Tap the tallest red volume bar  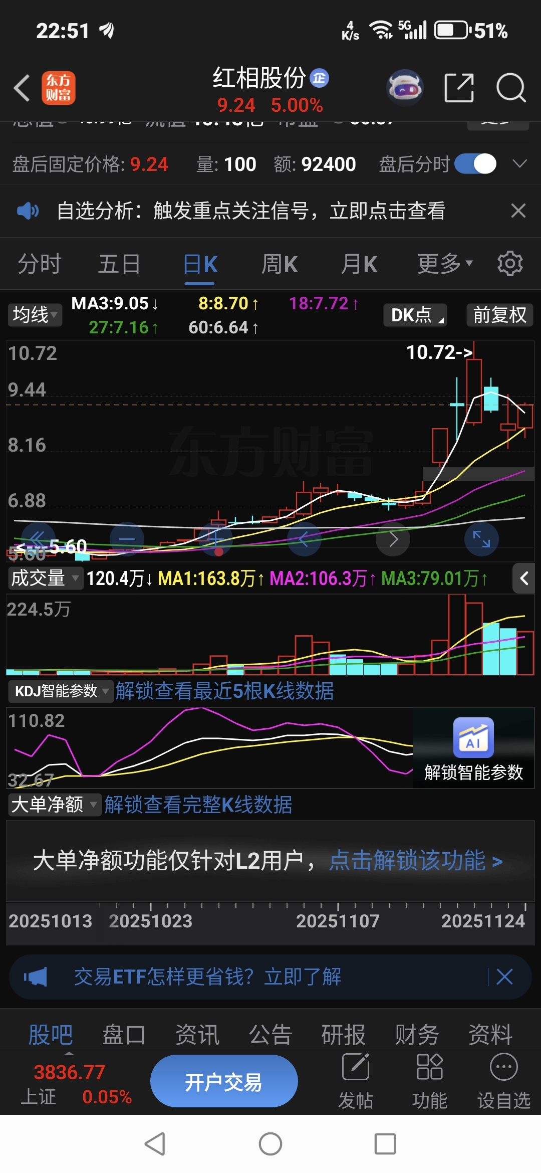pos(456,634)
